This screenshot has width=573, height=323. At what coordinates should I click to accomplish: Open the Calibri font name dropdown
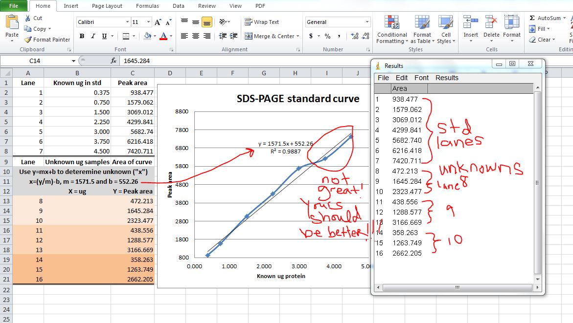tap(127, 22)
